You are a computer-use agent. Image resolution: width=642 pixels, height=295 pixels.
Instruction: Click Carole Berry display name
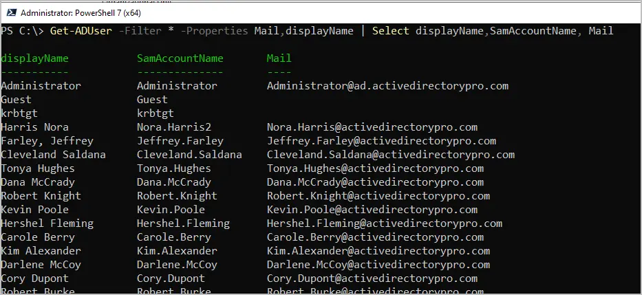pyautogui.click(x=38, y=237)
